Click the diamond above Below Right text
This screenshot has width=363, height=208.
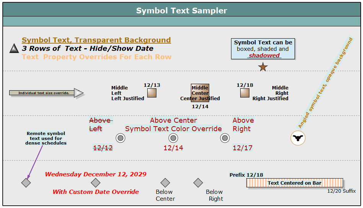[198, 183]
